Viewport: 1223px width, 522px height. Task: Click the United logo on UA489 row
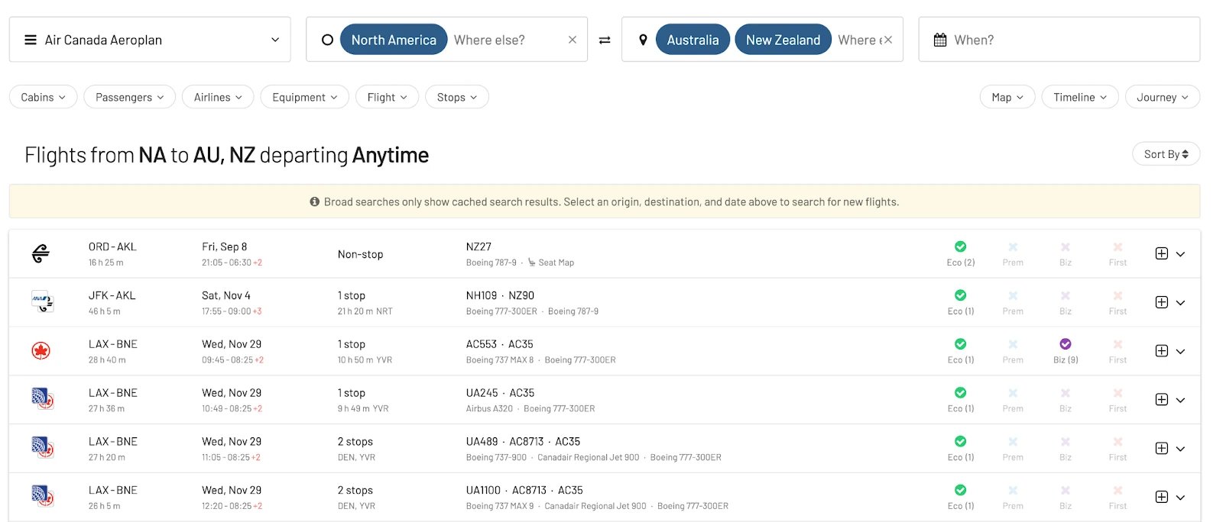pyautogui.click(x=42, y=448)
